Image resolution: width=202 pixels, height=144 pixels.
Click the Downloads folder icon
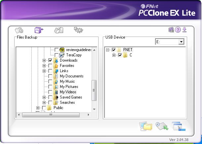coord(56,60)
